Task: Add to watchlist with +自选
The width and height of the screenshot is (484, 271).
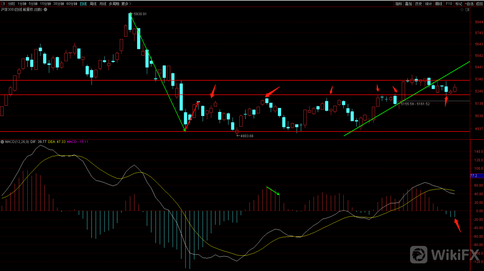Action: [469, 4]
